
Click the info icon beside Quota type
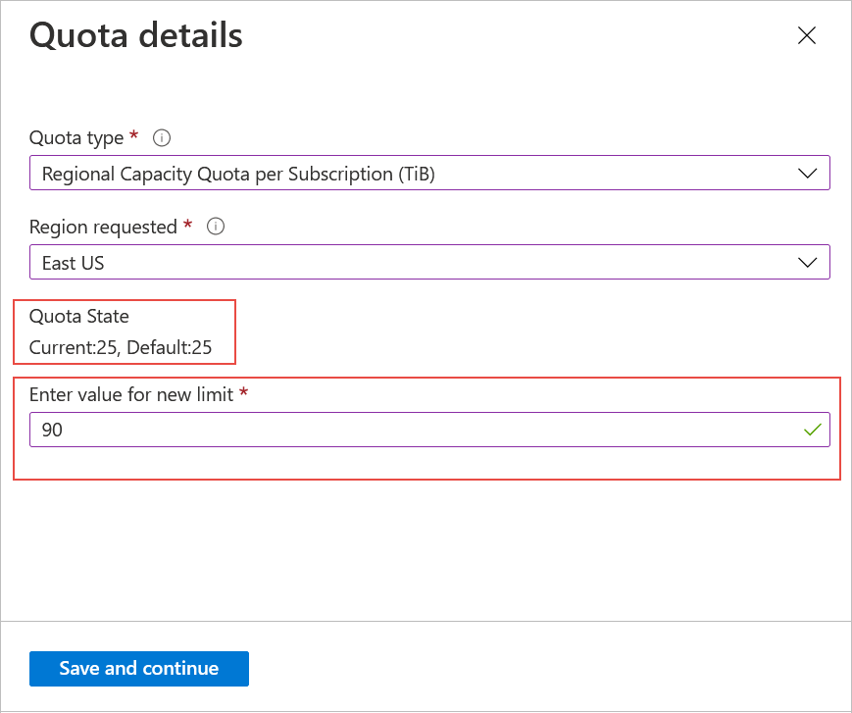tap(163, 138)
